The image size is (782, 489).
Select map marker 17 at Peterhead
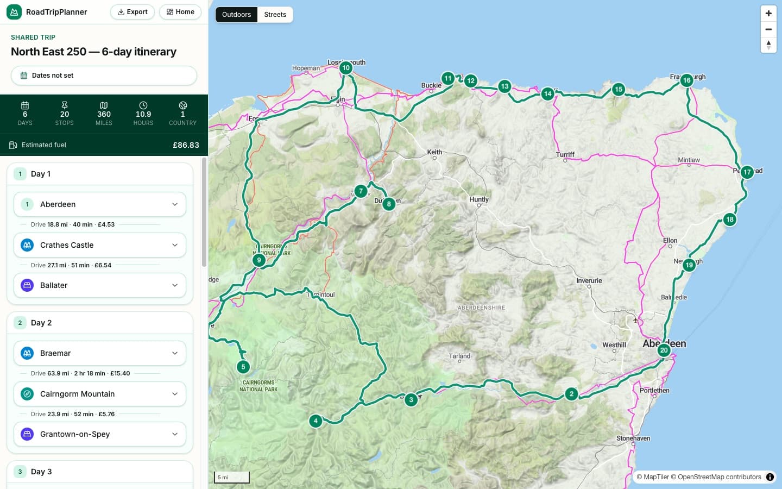point(747,172)
